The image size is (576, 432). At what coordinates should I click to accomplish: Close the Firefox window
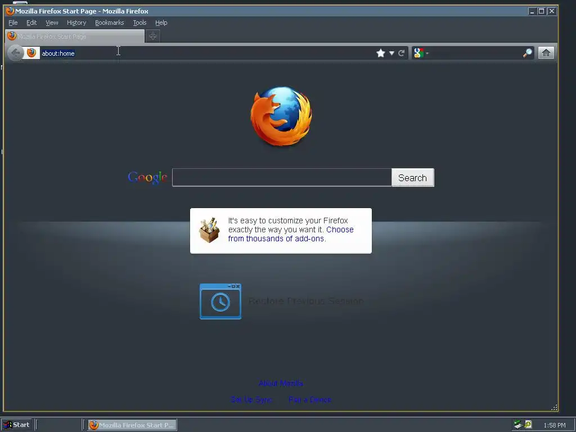pos(551,11)
